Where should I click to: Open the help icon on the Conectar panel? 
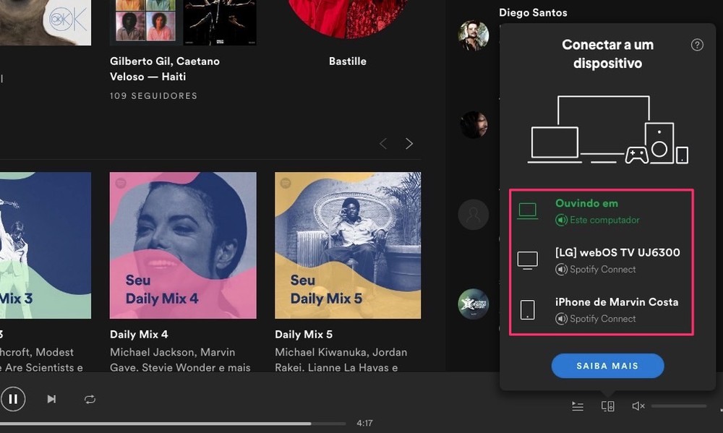point(697,44)
